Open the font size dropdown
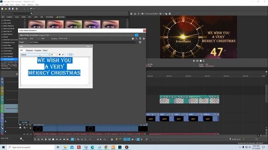The height and width of the screenshot is (150, 268). tap(54, 55)
